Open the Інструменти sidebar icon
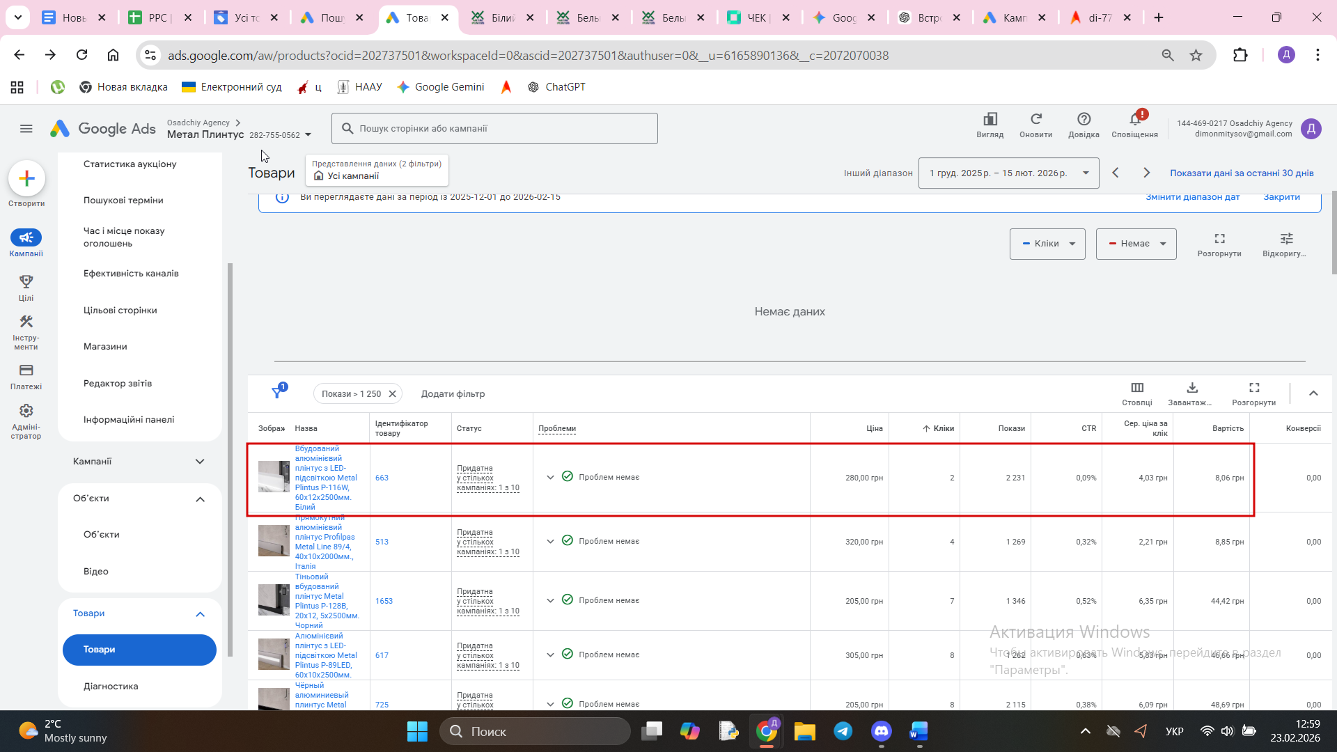 [26, 322]
